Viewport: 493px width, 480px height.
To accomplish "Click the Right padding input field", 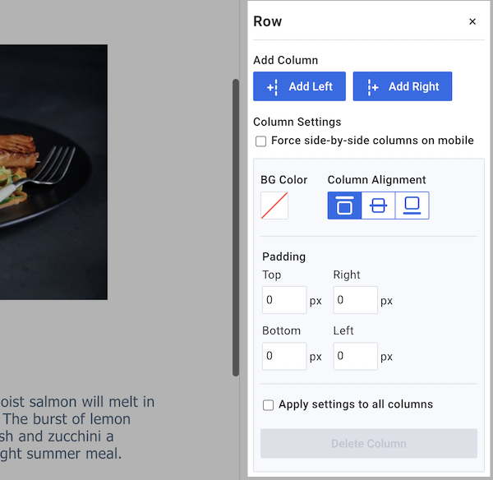I will [x=355, y=300].
